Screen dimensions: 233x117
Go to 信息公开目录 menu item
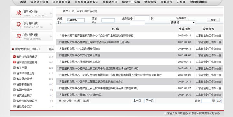pos(61,2)
